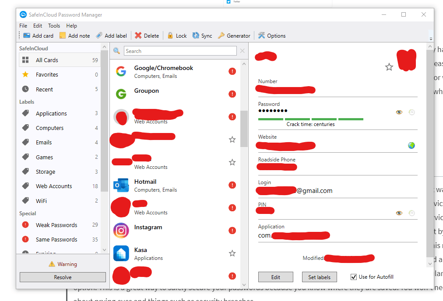Click the card list scroll up arrow
The height and width of the screenshot is (301, 443).
click(x=244, y=64)
